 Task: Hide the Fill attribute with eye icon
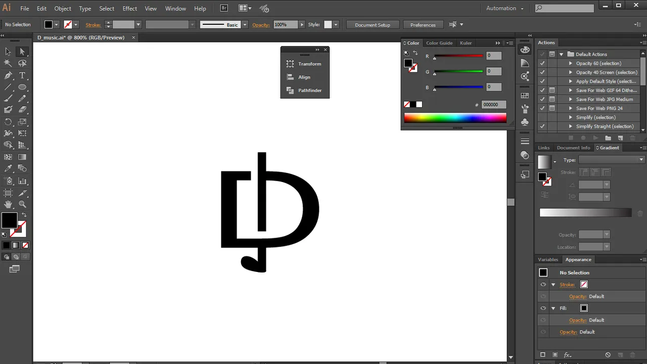[x=543, y=308]
